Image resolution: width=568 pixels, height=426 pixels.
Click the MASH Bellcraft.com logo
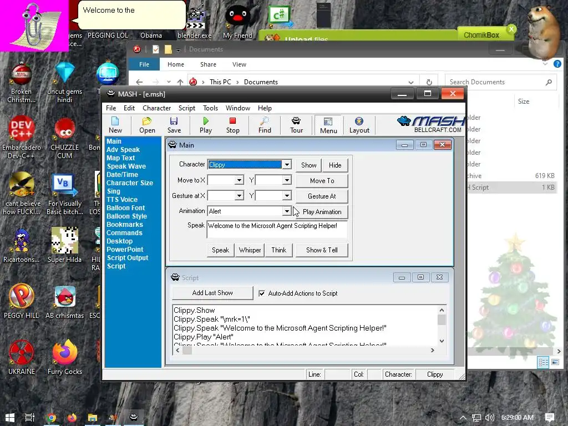pos(431,124)
